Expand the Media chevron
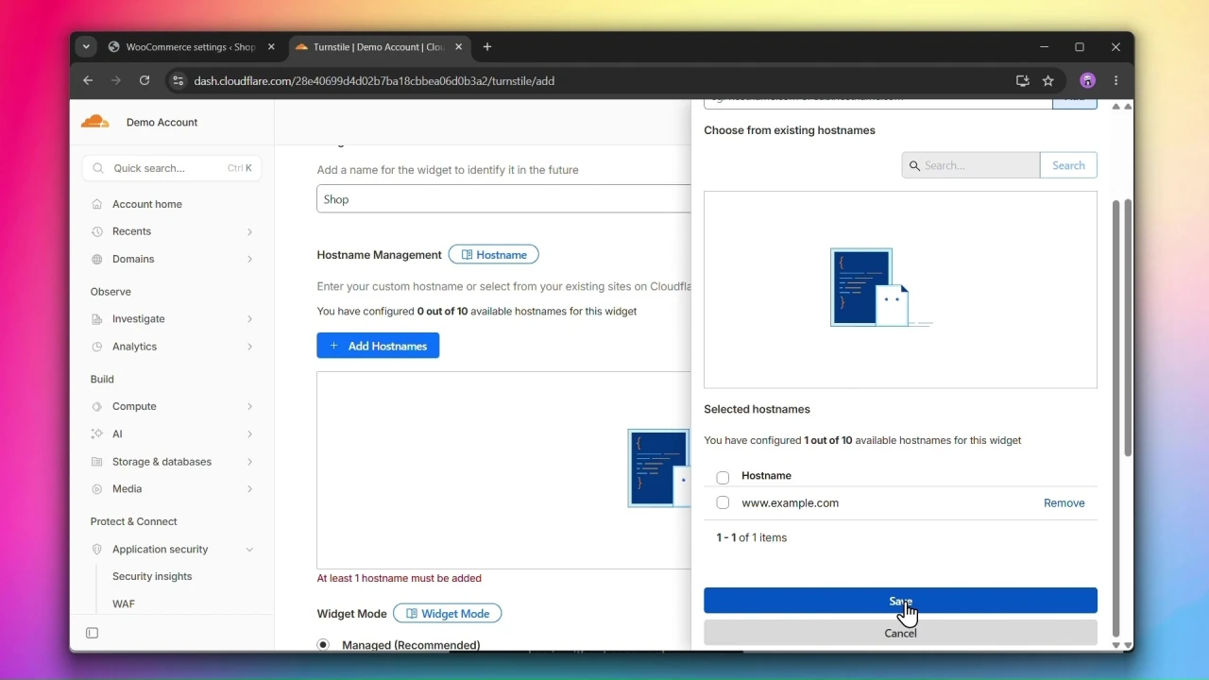Image resolution: width=1209 pixels, height=680 pixels. (x=249, y=489)
